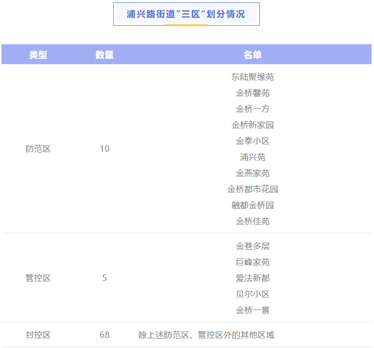Select 爱法新都 in the list
The image size is (374, 348).
(252, 278)
